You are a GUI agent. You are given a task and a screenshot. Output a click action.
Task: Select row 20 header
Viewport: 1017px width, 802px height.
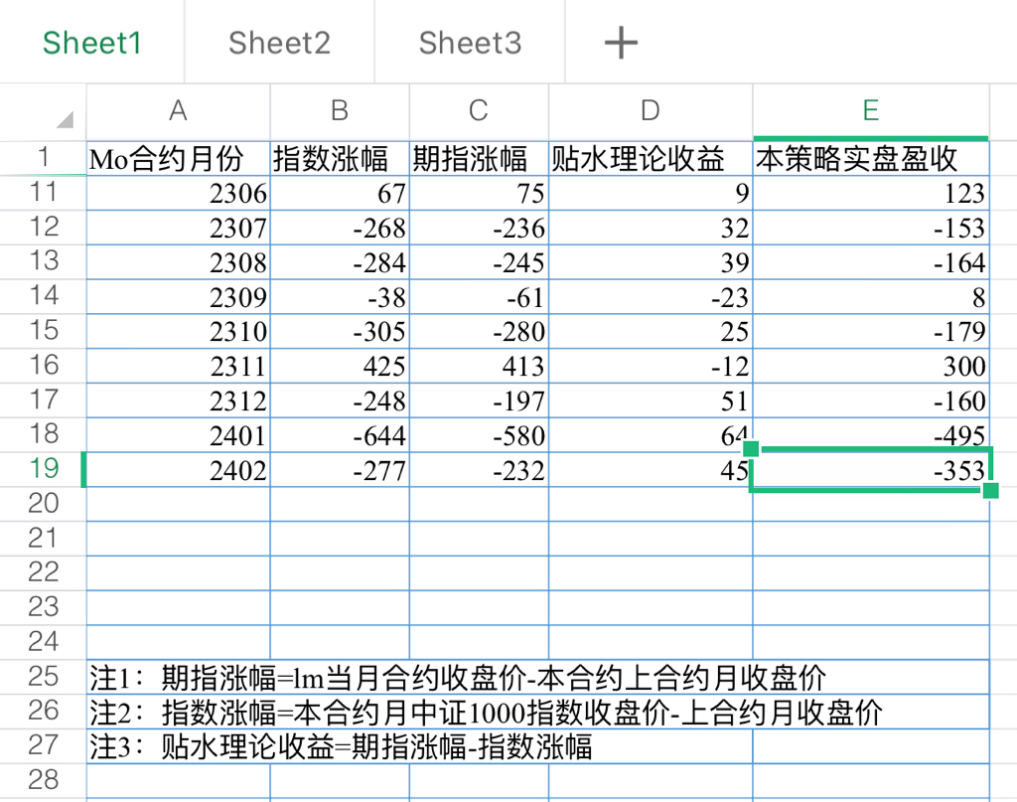pos(43,504)
